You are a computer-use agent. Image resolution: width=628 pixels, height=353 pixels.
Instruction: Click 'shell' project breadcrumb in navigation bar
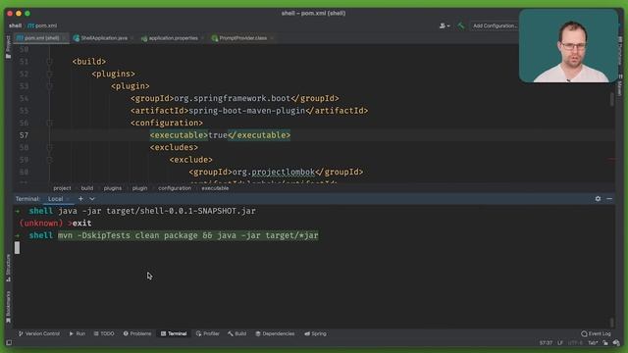click(16, 25)
